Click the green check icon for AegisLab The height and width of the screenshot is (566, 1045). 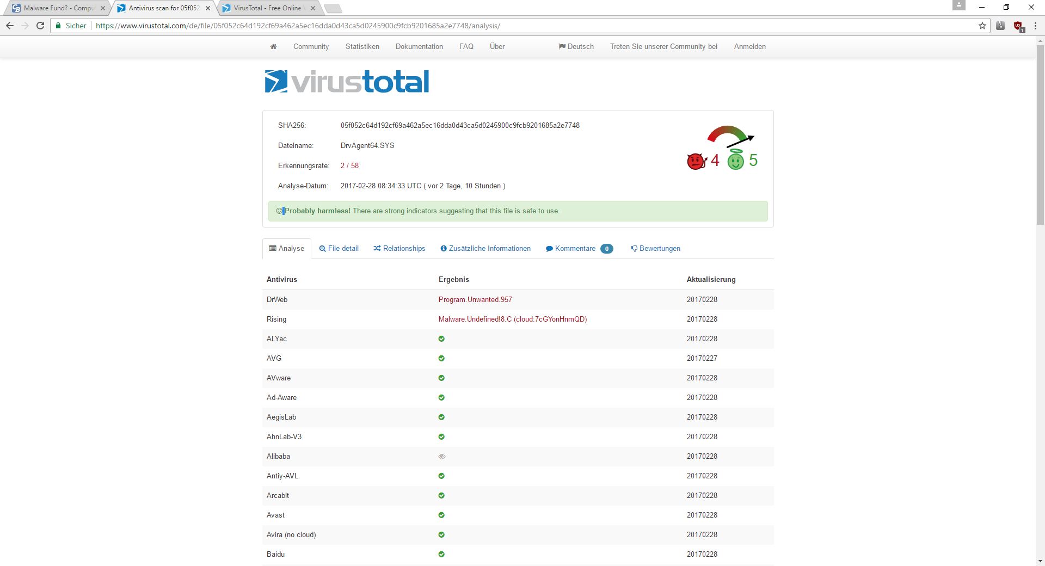pos(441,417)
